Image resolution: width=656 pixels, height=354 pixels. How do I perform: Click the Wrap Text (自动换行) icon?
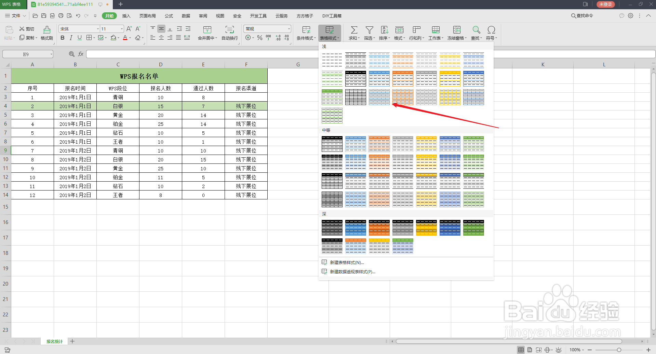(x=230, y=30)
